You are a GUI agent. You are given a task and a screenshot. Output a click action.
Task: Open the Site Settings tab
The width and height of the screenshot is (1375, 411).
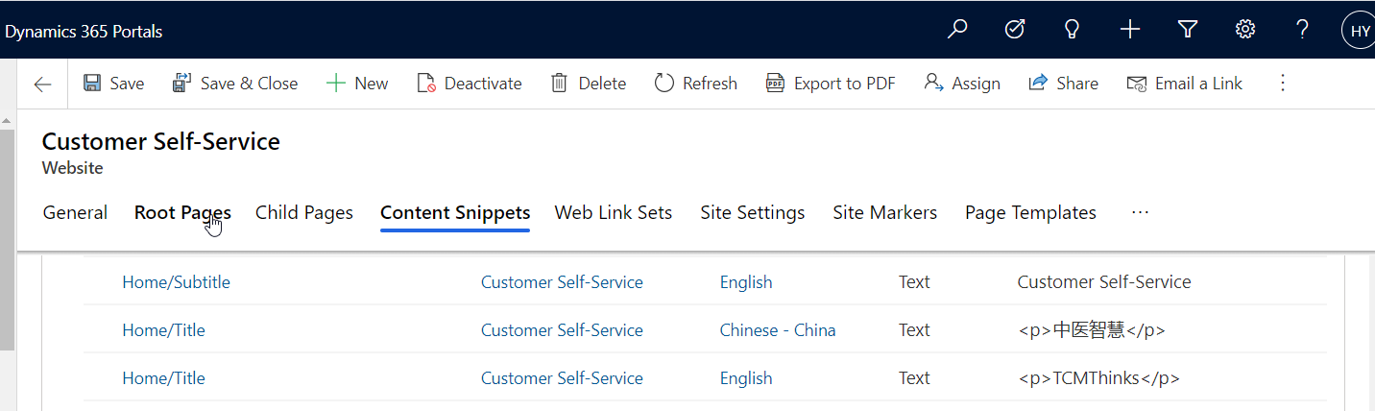[x=753, y=213]
